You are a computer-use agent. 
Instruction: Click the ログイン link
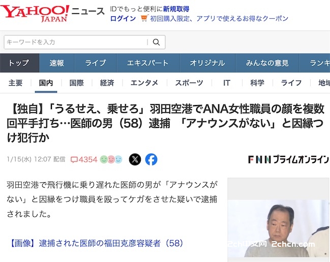click(x=123, y=18)
